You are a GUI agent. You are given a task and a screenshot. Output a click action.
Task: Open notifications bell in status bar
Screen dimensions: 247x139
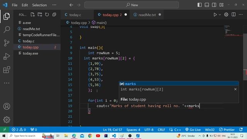(241, 130)
